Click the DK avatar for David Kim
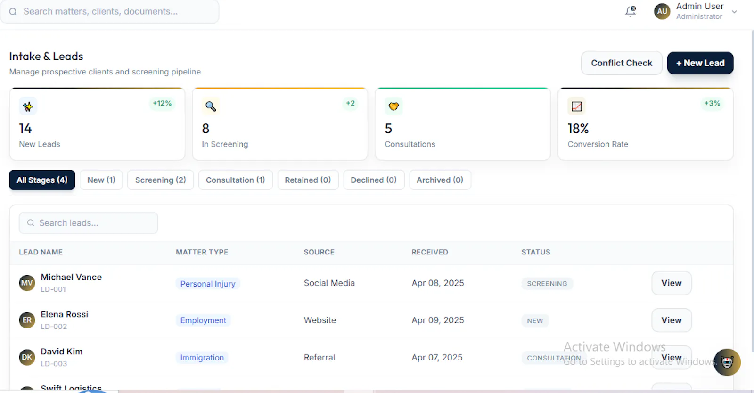Image resolution: width=754 pixels, height=393 pixels. [27, 357]
